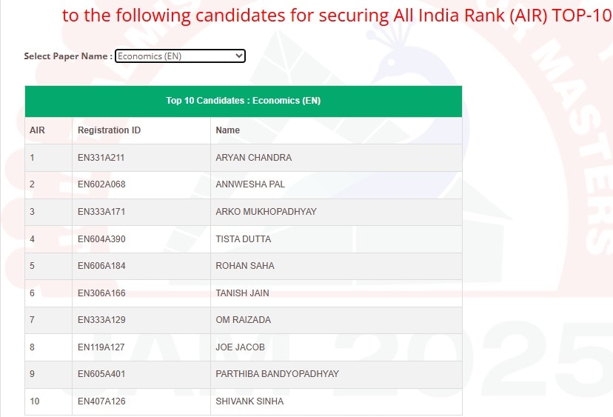The width and height of the screenshot is (613, 417).
Task: Select the name ARYAN CHANDRA
Action: 253,158
